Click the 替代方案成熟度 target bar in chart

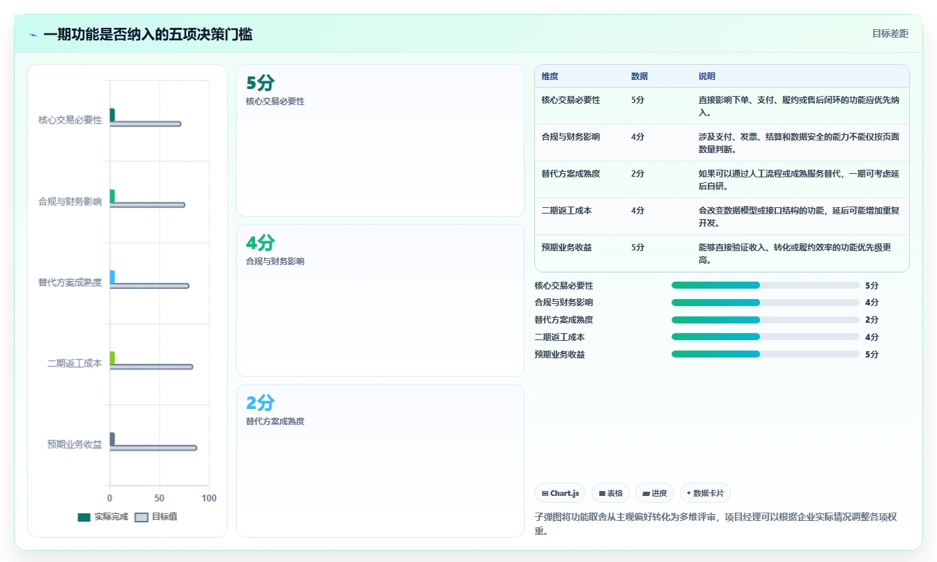click(149, 286)
